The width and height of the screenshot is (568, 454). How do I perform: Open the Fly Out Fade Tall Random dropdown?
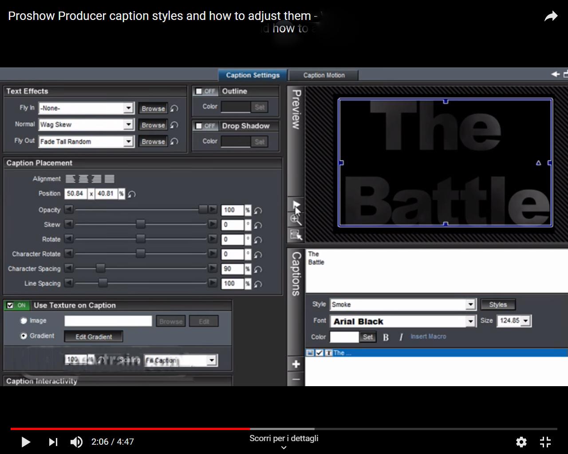pyautogui.click(x=128, y=141)
